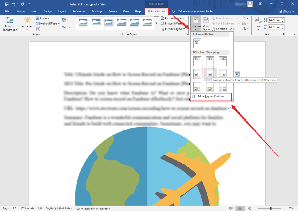This screenshot has width=298, height=211.
Task: Click the Share button
Action: click(x=286, y=11)
